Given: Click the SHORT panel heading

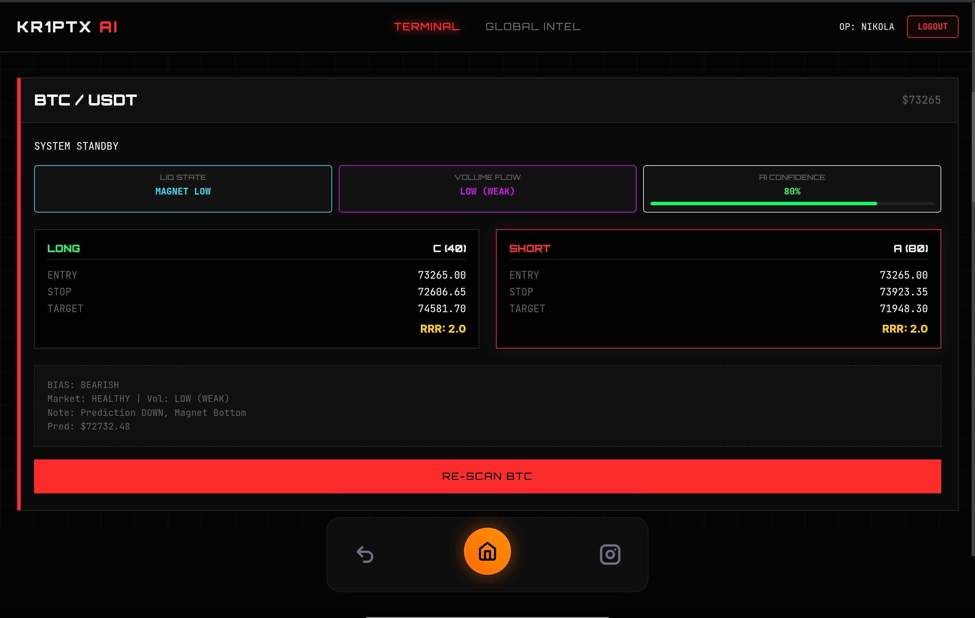Looking at the screenshot, I should point(530,248).
